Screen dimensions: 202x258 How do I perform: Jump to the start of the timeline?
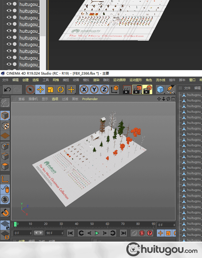tap(71, 233)
